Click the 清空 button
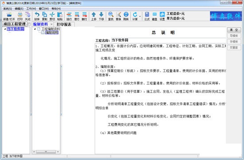Image resolution: width=244 pixels, height=160 pixels. (x=234, y=30)
